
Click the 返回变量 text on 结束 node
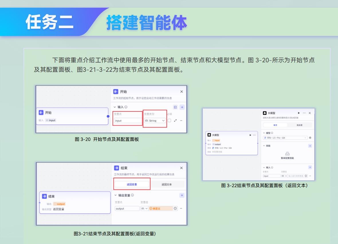(58, 209)
